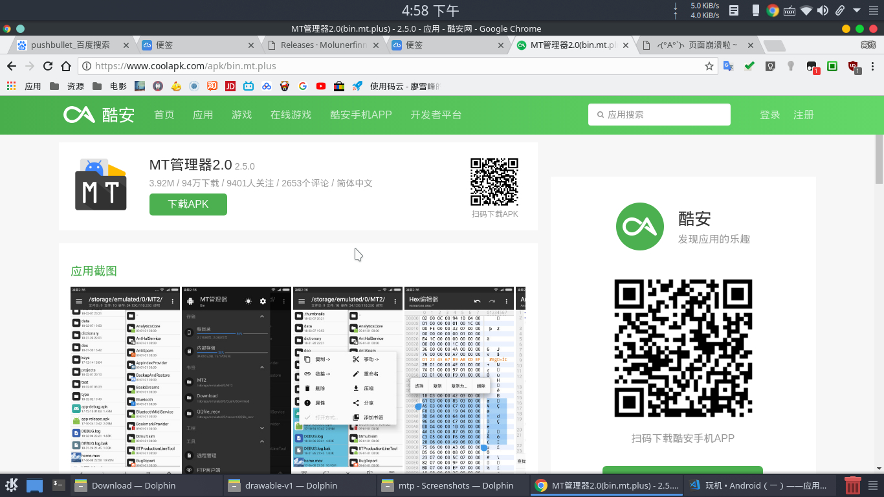Close the Releases · Molunerfinn tab
This screenshot has height=497, width=884.
pos(376,45)
